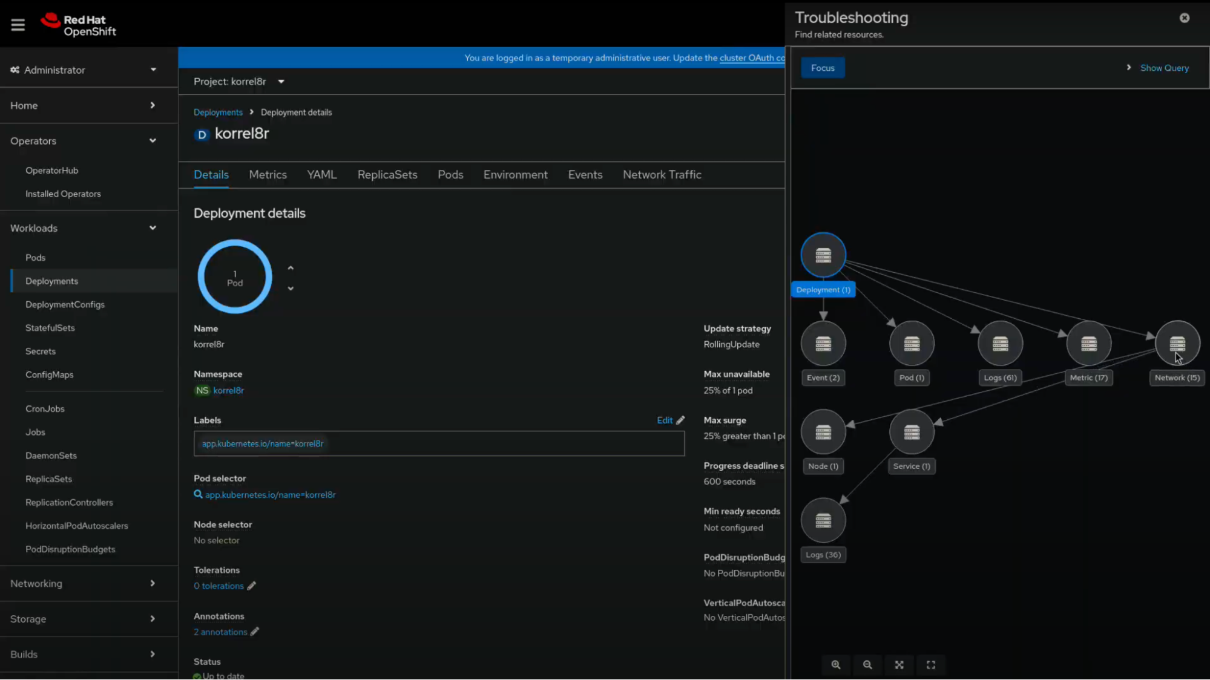The image size is (1210, 680).
Task: Click the Service (1) node icon
Action: coord(912,432)
